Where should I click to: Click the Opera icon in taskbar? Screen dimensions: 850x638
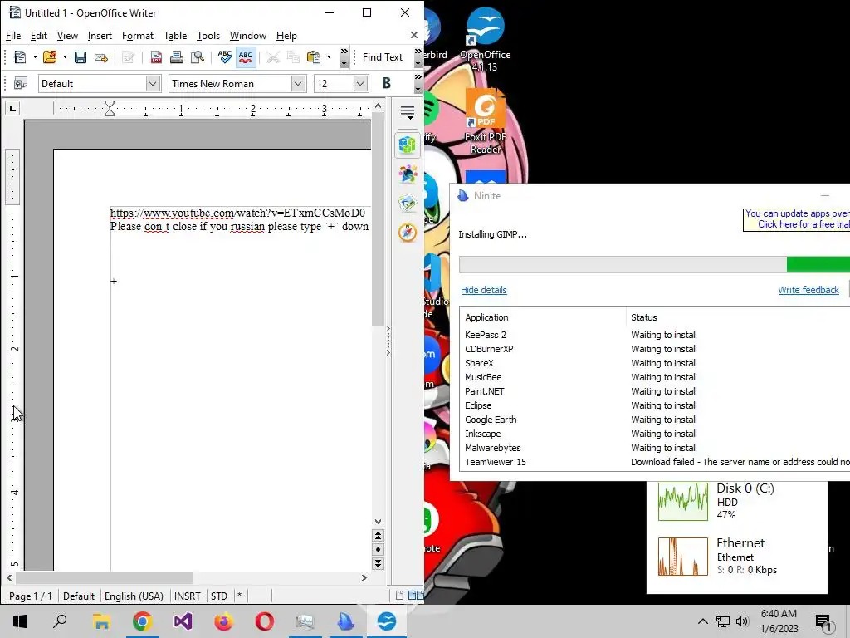[265, 621]
